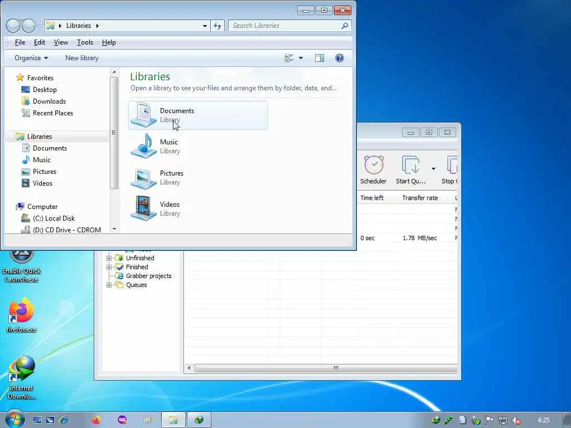Click download list horizontal scrollbar thumb
Image resolution: width=571 pixels, height=428 pixels.
[x=327, y=368]
